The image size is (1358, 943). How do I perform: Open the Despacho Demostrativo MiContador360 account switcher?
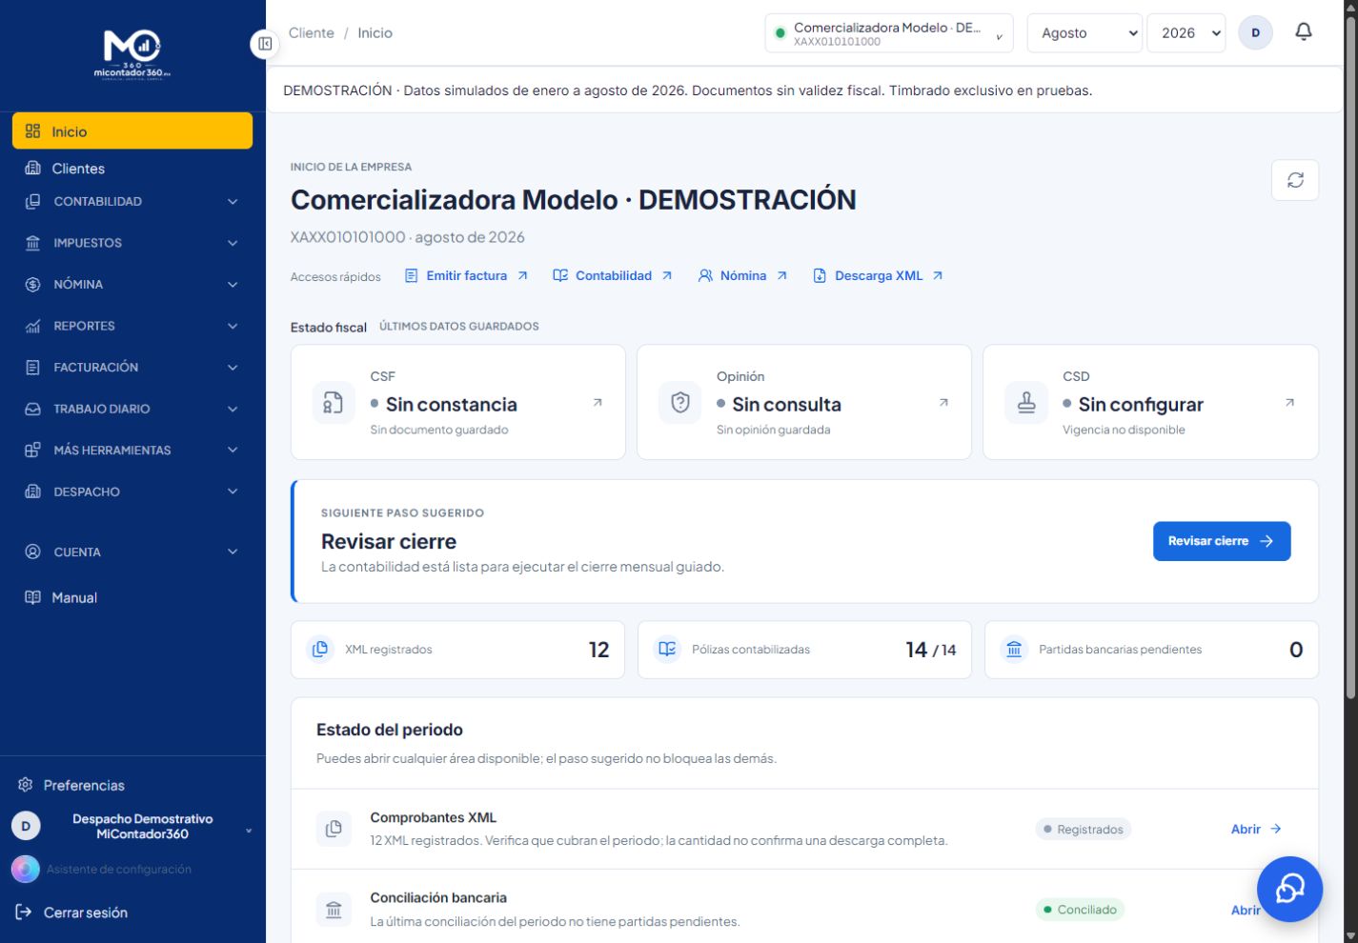tap(132, 826)
